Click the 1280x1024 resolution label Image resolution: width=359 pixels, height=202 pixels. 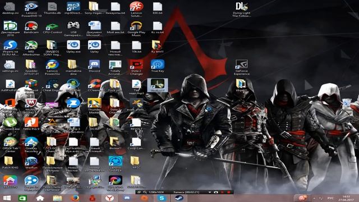[x=156, y=192]
